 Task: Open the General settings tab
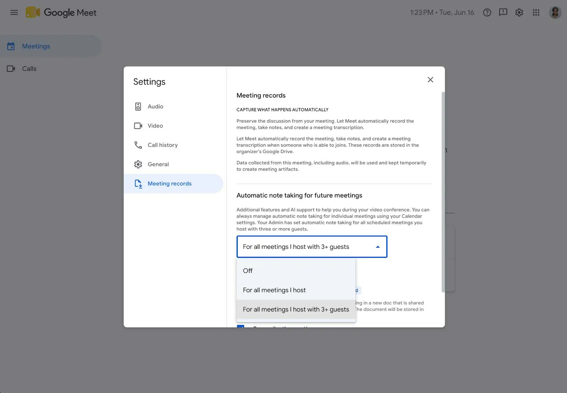click(x=173, y=164)
